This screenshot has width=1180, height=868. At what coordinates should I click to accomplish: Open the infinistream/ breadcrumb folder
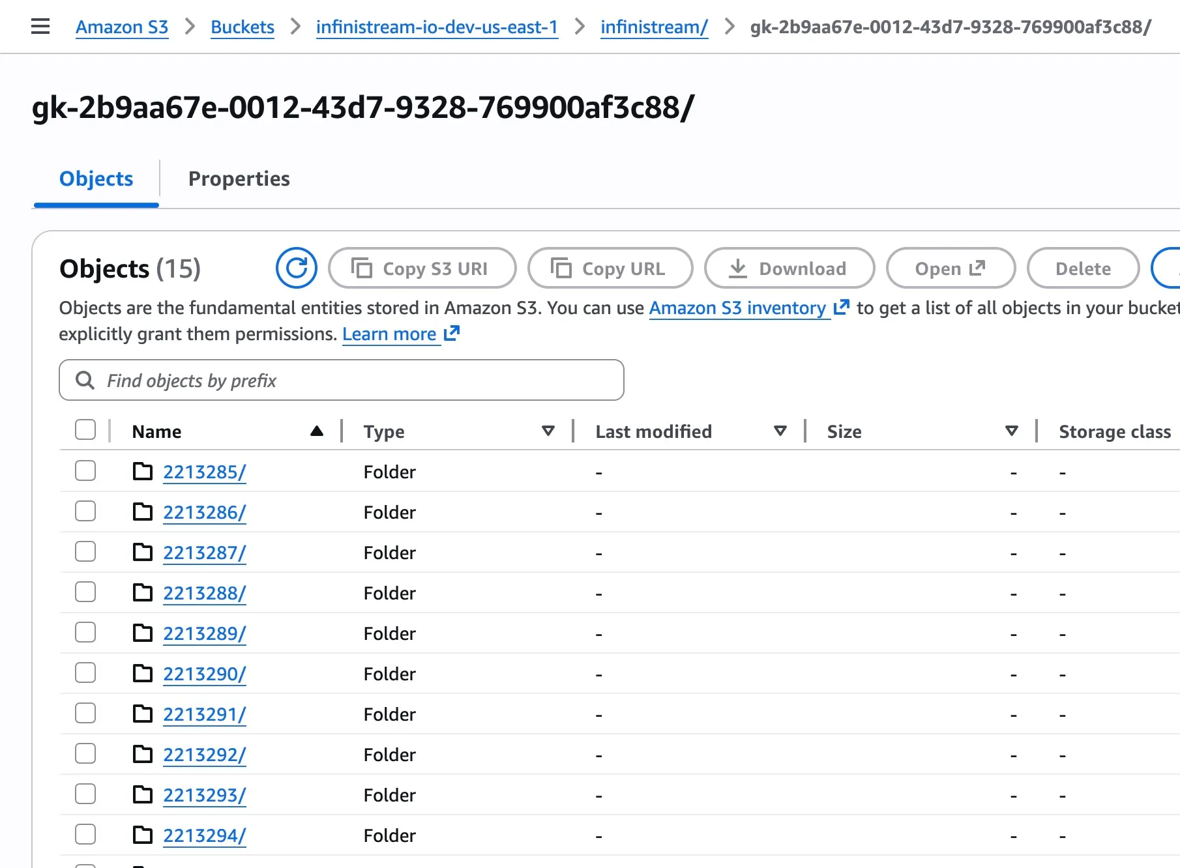pyautogui.click(x=654, y=27)
